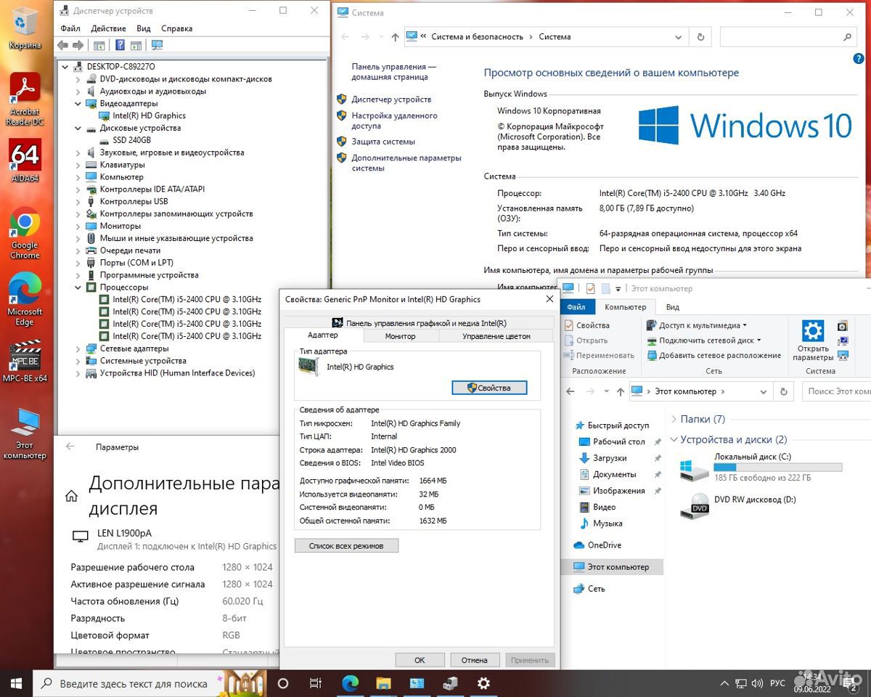Expand 'Сетевые адаптеры' in device tree
Image resolution: width=871 pixels, height=697 pixels.
(x=78, y=348)
